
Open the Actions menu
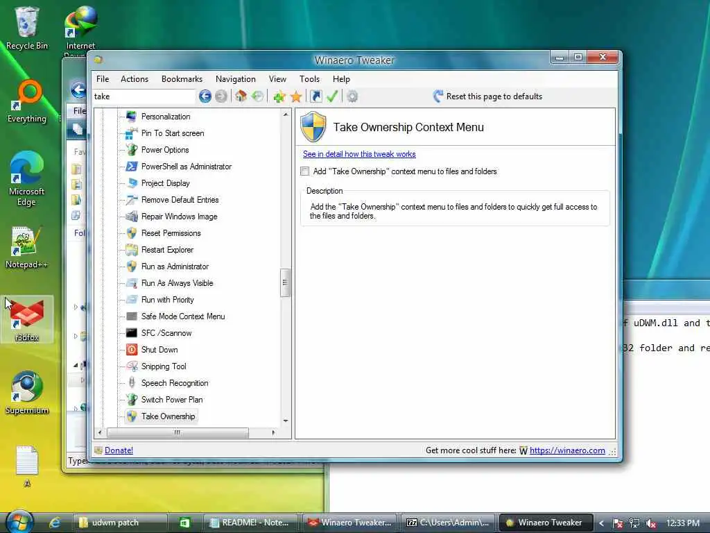coord(135,79)
